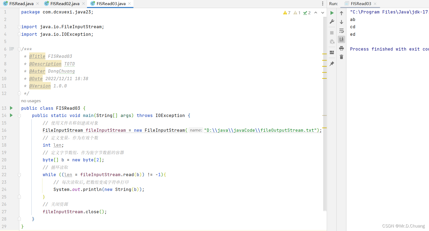This screenshot has height=231, width=429.
Task: Select the FISRead03.java editor tab
Action: [x=111, y=3]
